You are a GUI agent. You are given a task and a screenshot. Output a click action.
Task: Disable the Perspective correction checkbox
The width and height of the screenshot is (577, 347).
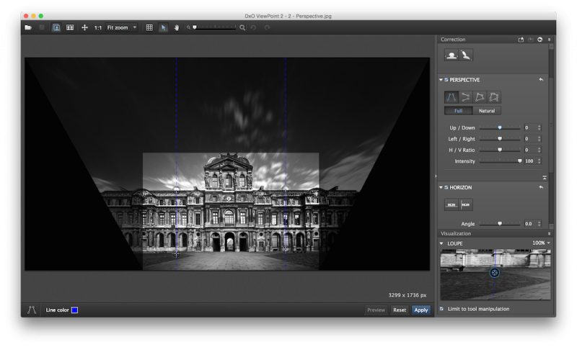[446, 80]
